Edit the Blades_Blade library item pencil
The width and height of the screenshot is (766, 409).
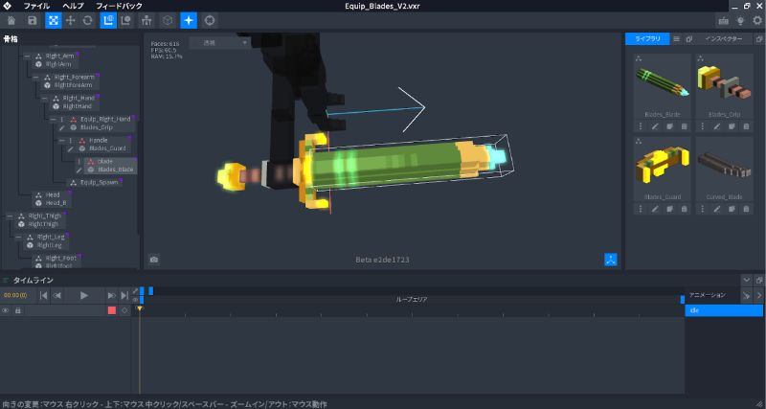pyautogui.click(x=655, y=126)
